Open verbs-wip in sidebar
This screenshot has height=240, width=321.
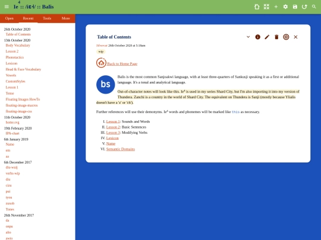[12, 174]
